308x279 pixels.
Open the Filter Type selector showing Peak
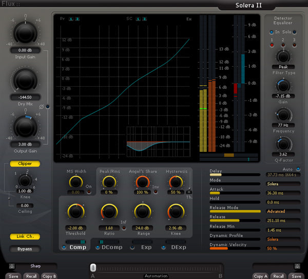(x=283, y=67)
